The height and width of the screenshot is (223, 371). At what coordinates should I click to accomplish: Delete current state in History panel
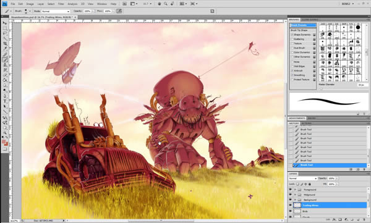tap(365, 169)
